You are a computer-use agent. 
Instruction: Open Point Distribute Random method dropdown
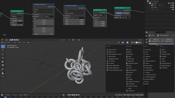click(x=17, y=16)
